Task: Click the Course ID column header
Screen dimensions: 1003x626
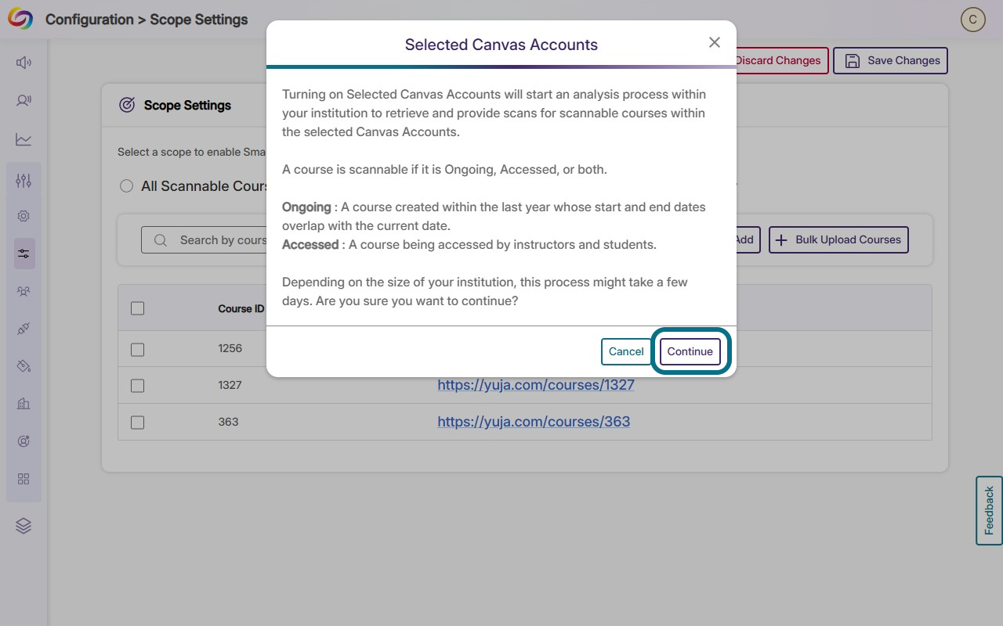Action: click(x=241, y=308)
